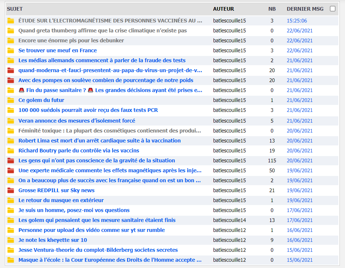This screenshot has height=268, width=345.
Task: Click last message date of 'Les golem qui pensaient' topic
Action: (x=300, y=220)
